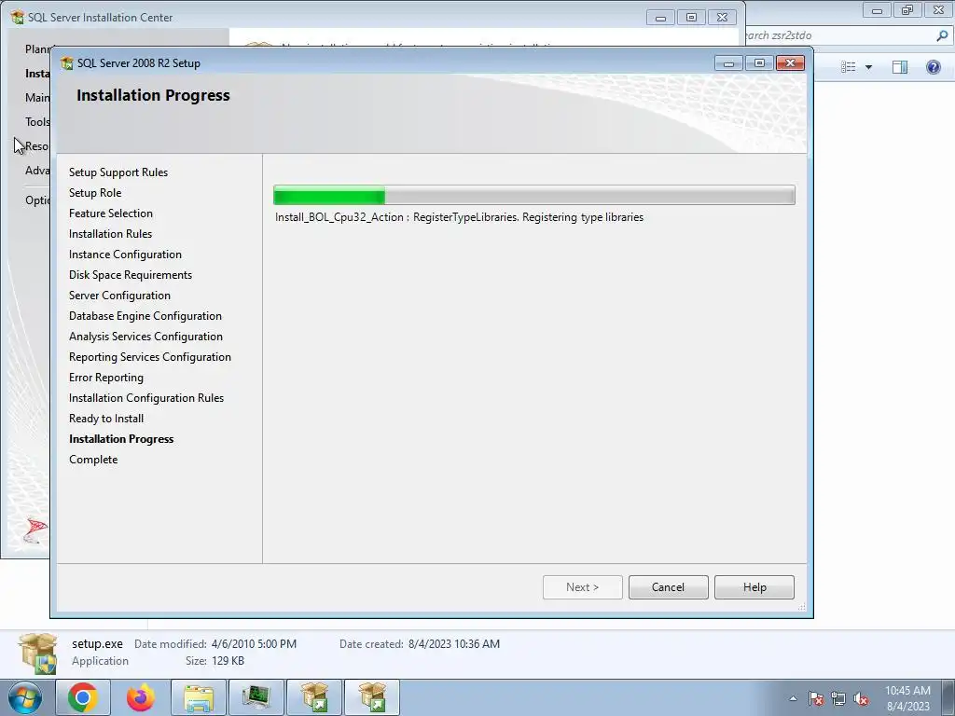Change the Explorer view icon
The image size is (955, 716).
point(848,66)
